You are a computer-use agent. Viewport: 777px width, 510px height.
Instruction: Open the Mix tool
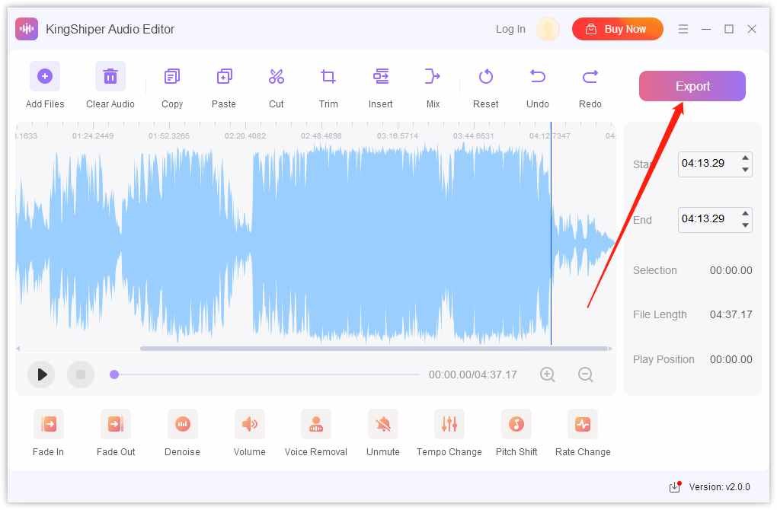[x=433, y=77]
